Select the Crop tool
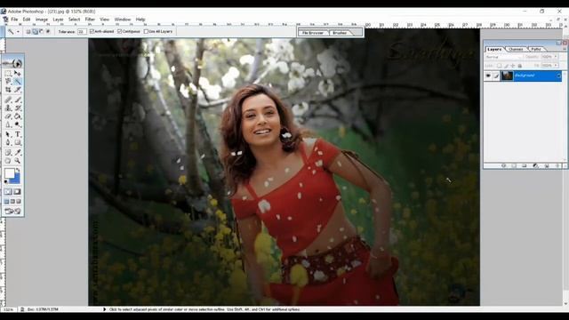The image size is (569, 320). pos(8,89)
